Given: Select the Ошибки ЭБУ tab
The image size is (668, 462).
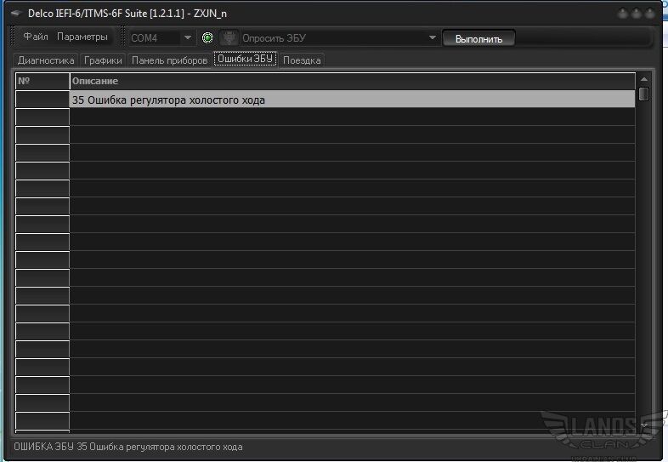Looking at the screenshot, I should (x=246, y=60).
